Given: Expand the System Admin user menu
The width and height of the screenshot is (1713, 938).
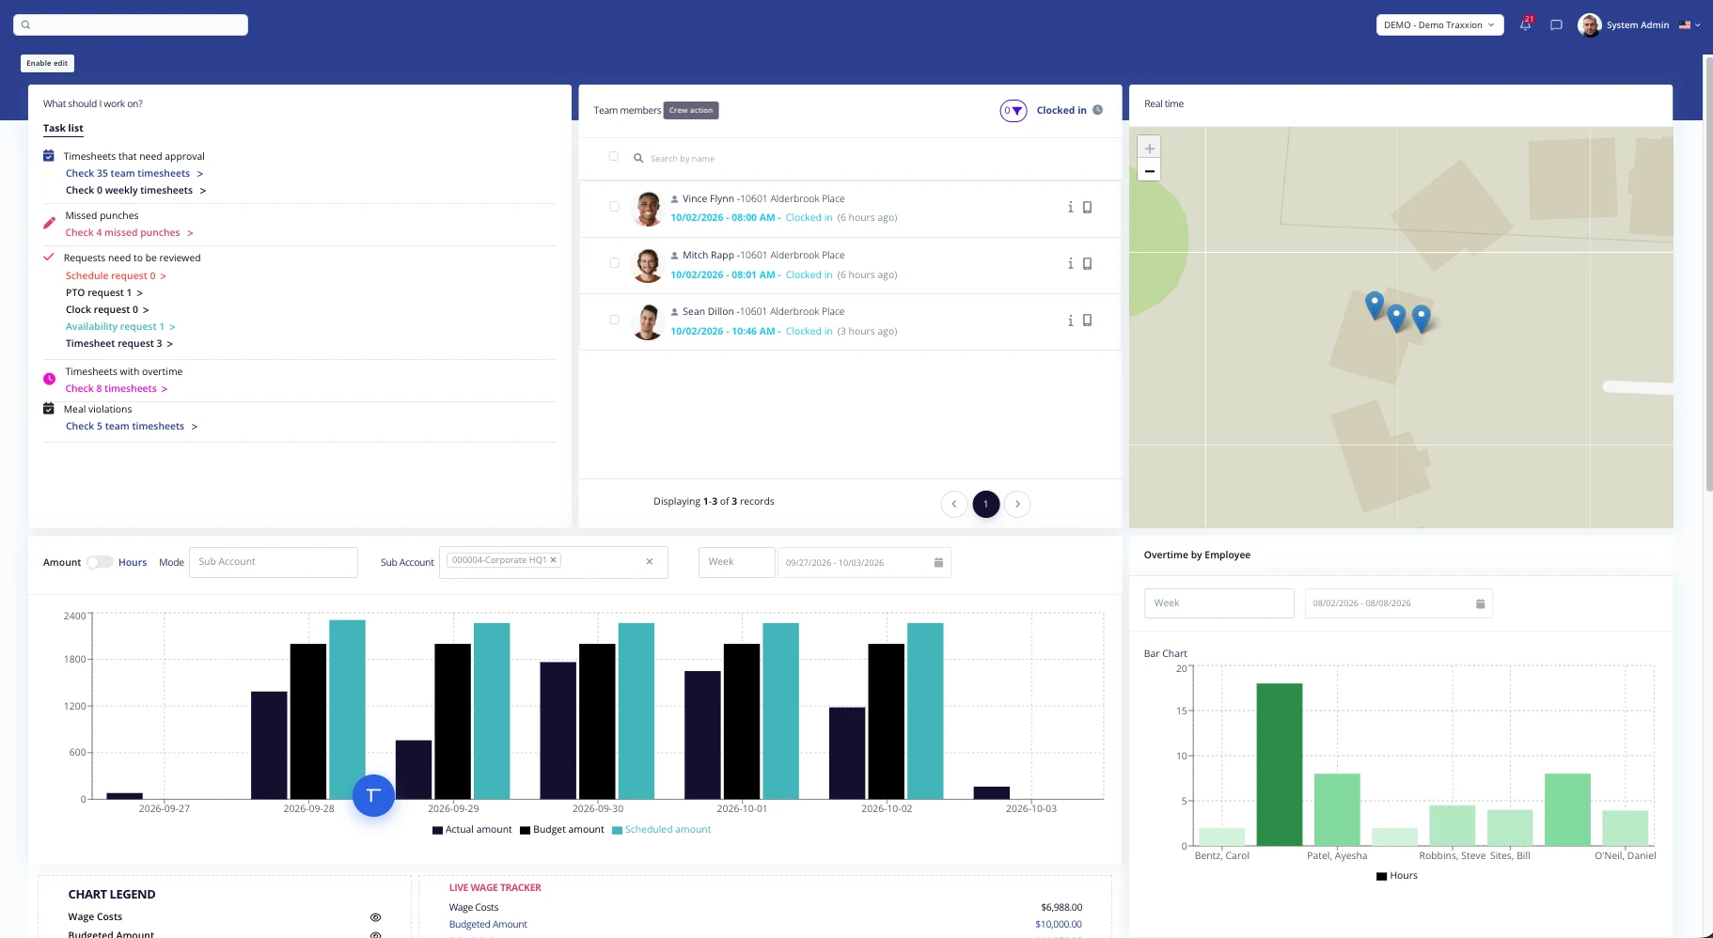Looking at the screenshot, I should (1639, 25).
